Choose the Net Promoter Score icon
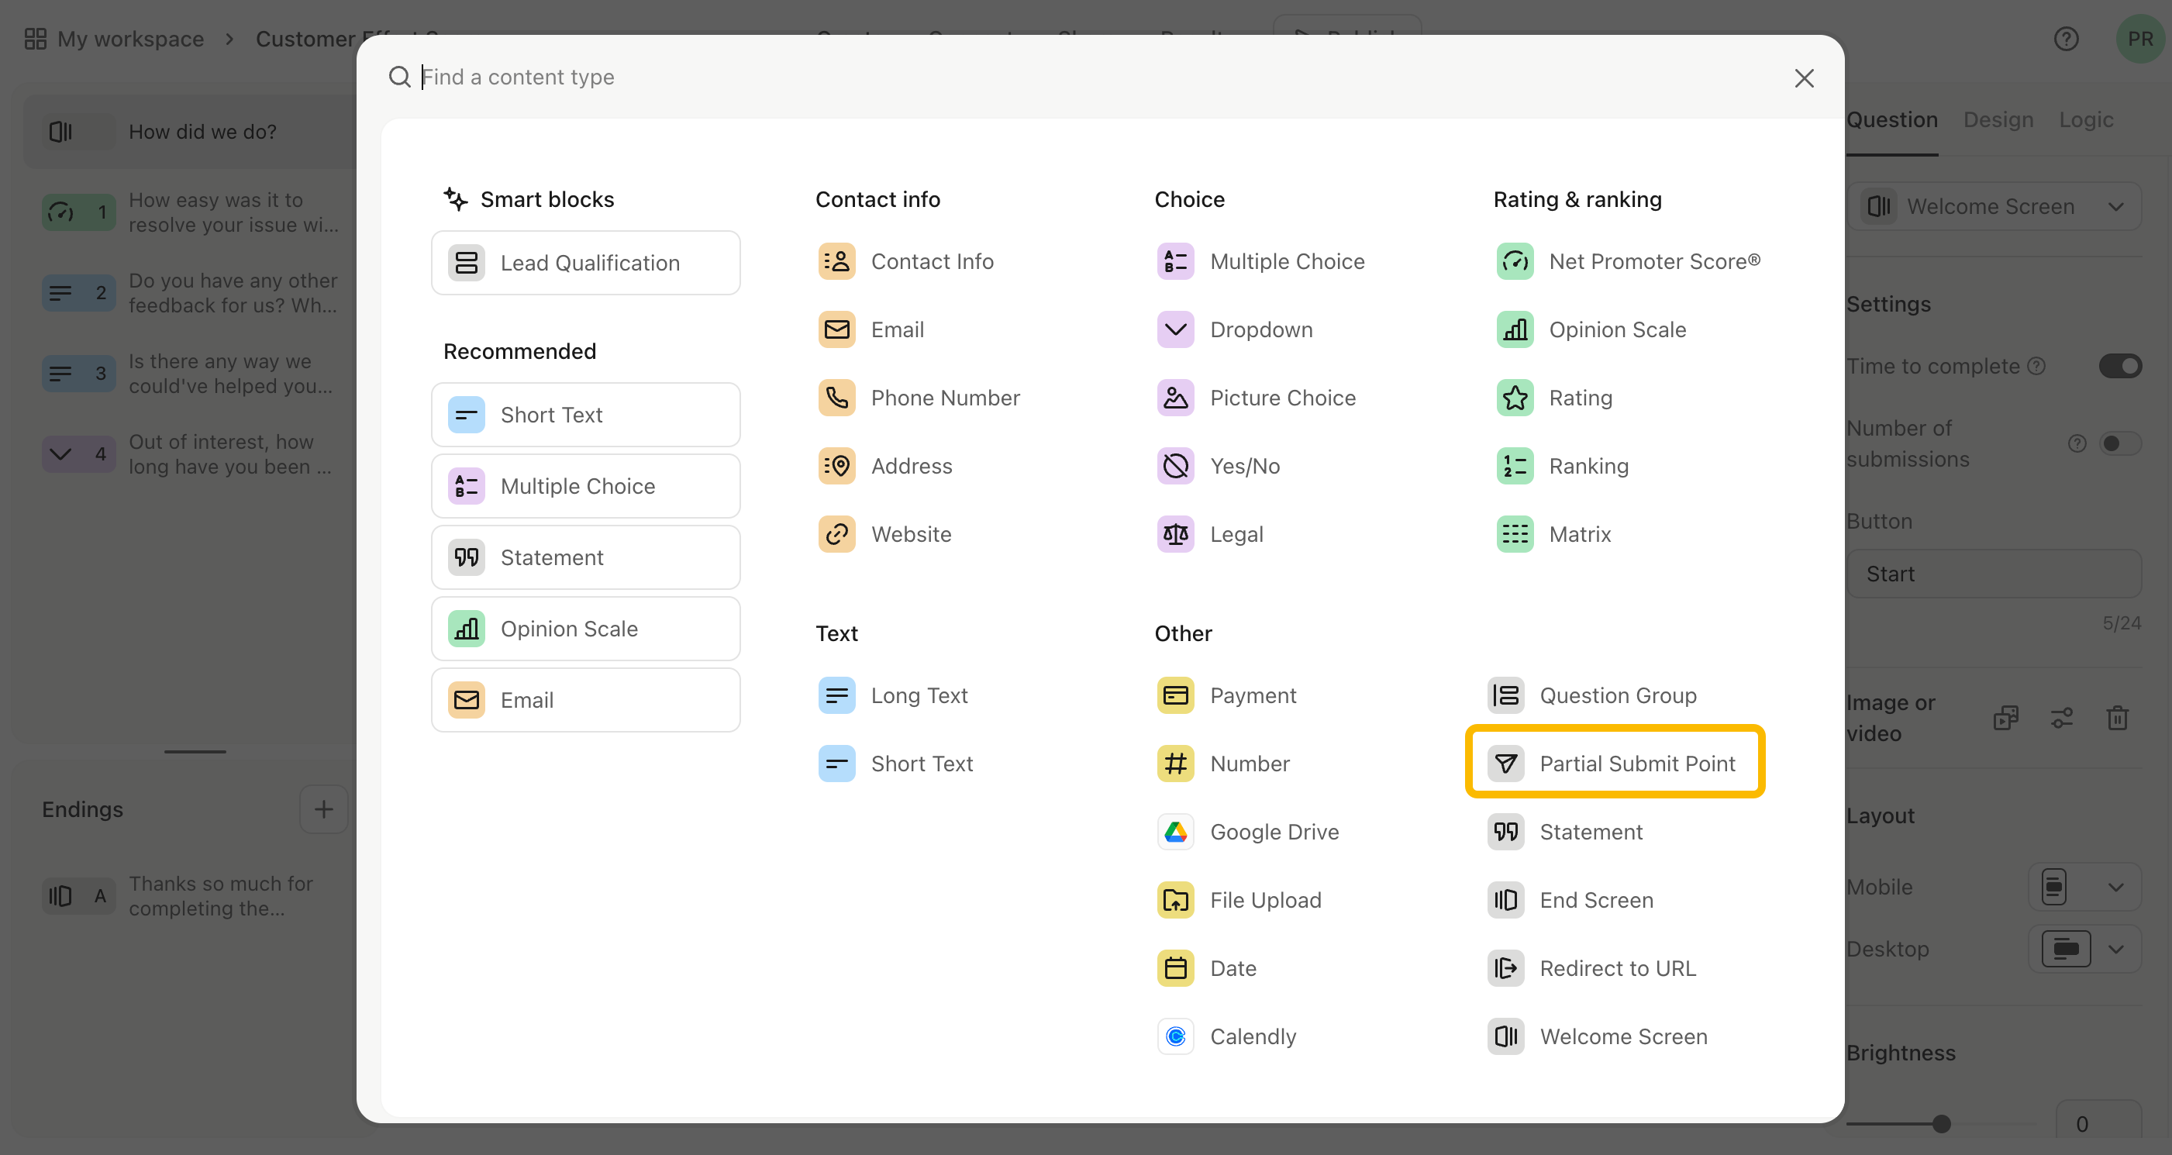This screenshot has width=2172, height=1155. pos(1515,261)
